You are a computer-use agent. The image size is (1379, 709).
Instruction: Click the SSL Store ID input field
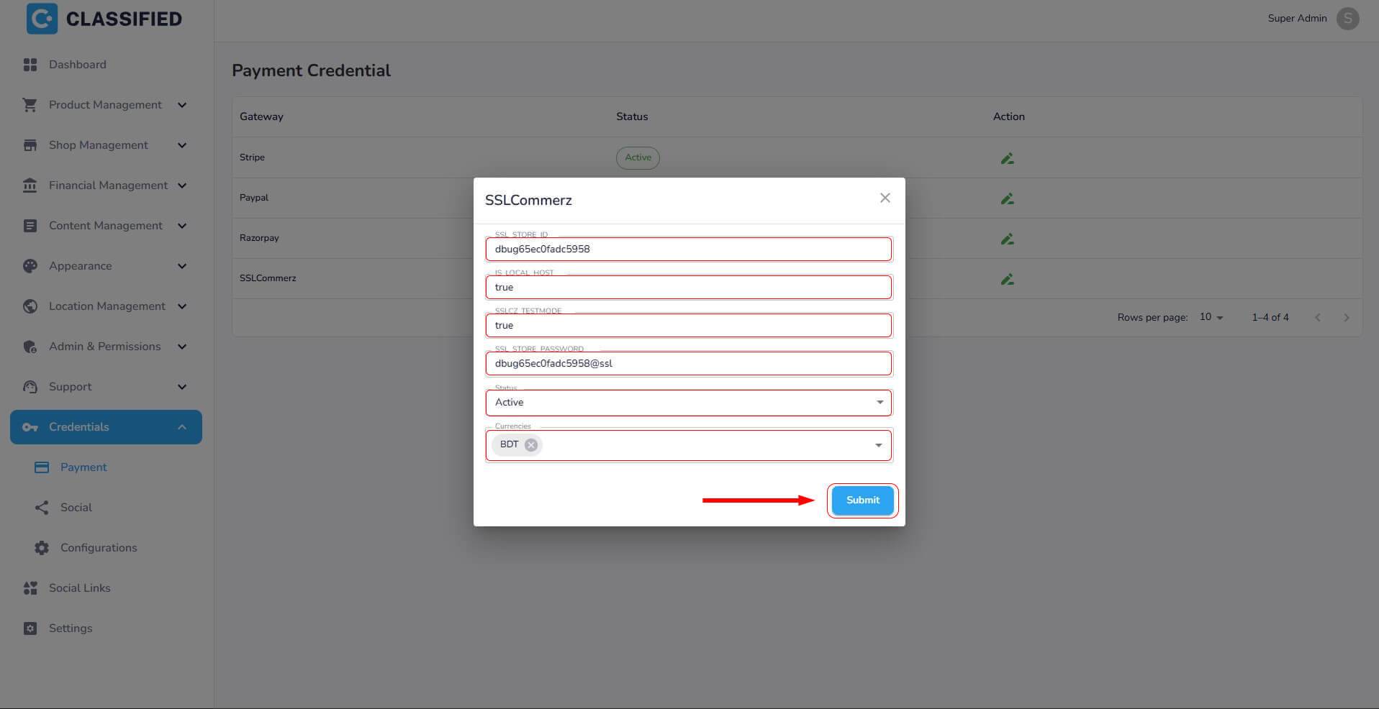pos(687,250)
